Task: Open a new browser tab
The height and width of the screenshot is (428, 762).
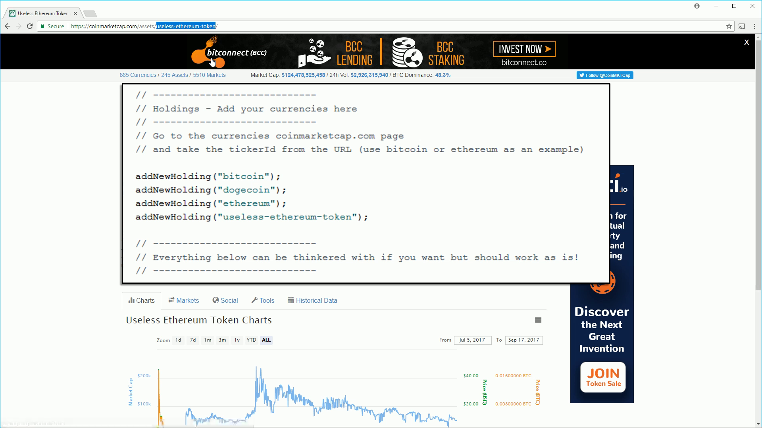Action: click(x=90, y=14)
